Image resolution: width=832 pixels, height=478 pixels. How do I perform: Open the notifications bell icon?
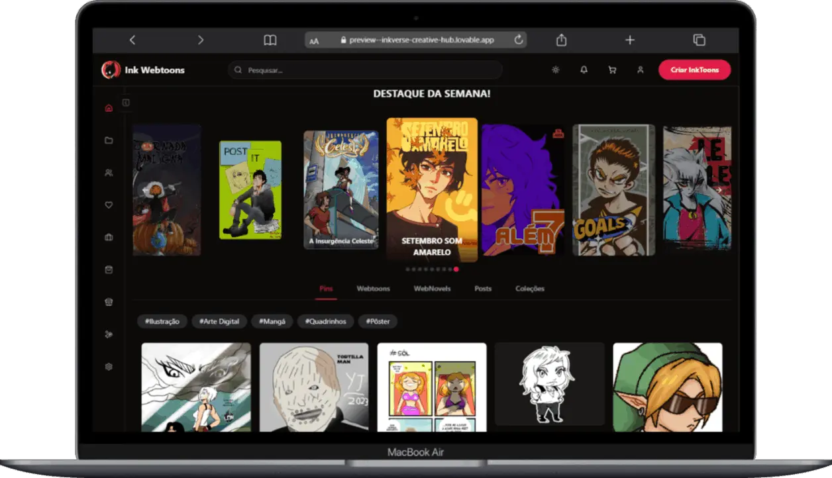584,70
